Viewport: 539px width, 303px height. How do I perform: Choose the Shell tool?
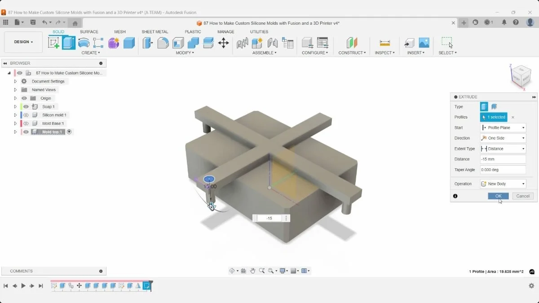click(x=178, y=43)
